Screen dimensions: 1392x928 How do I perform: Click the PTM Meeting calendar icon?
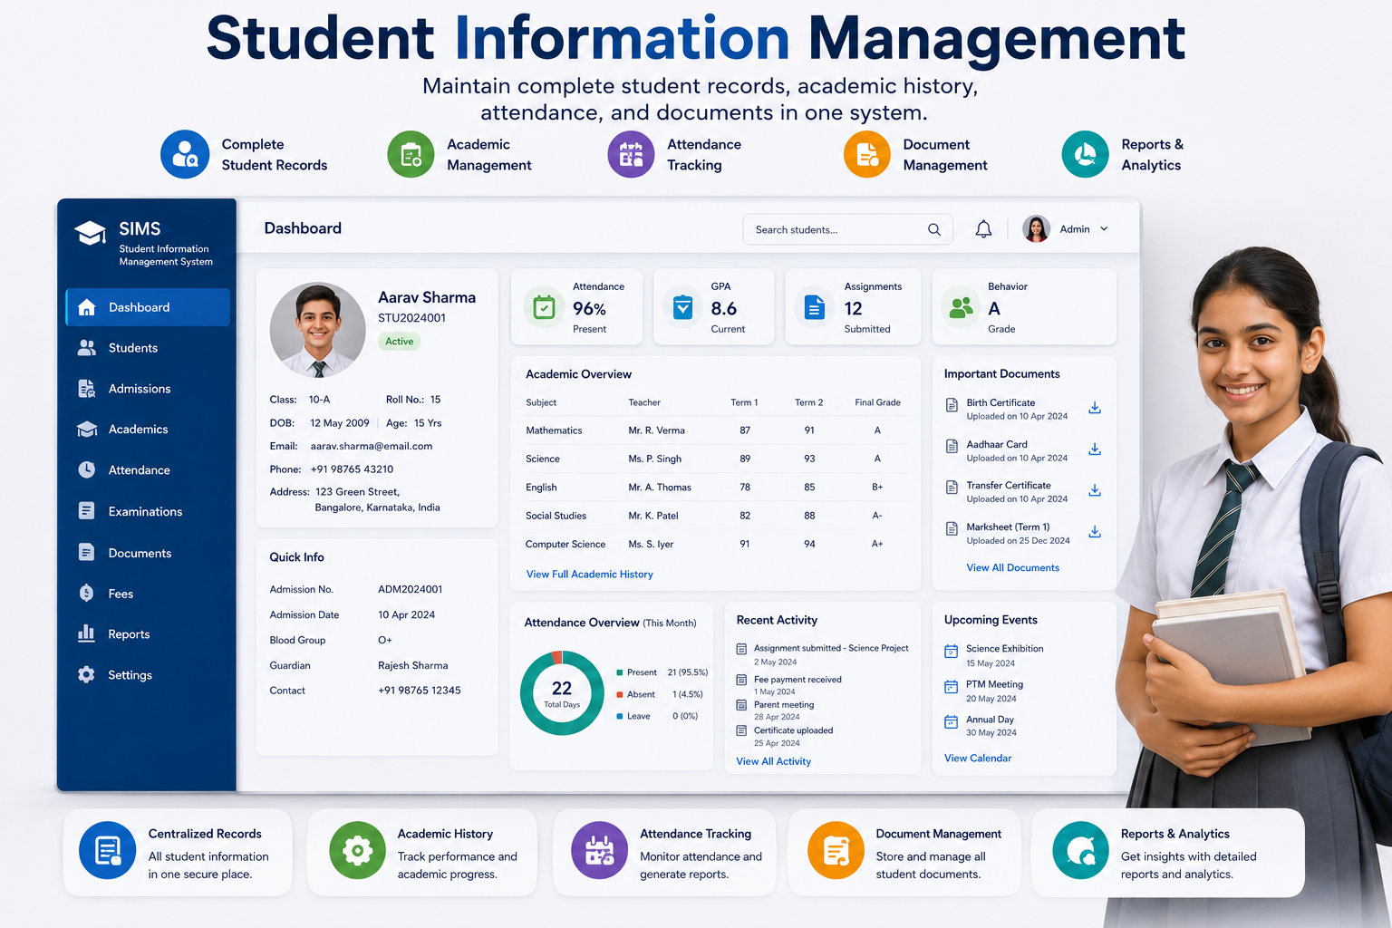pyautogui.click(x=952, y=687)
